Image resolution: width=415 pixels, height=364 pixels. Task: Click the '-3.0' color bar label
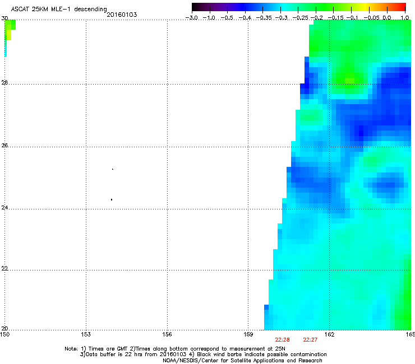[x=192, y=18]
